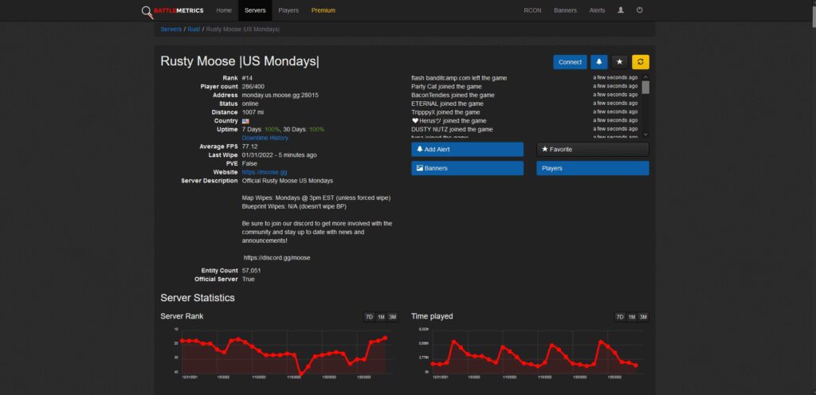816x395 pixels.
Task: Click the Add Alert button
Action: tap(467, 149)
